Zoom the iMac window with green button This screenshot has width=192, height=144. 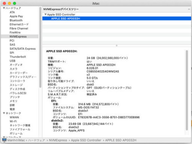pos(15,3)
